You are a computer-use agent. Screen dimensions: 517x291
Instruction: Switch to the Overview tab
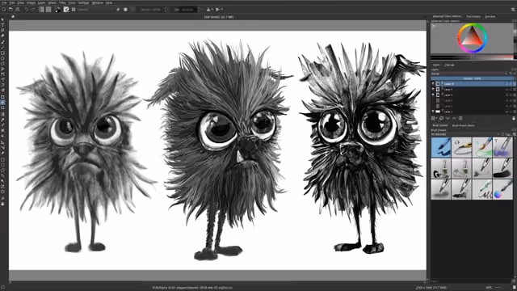(x=490, y=16)
